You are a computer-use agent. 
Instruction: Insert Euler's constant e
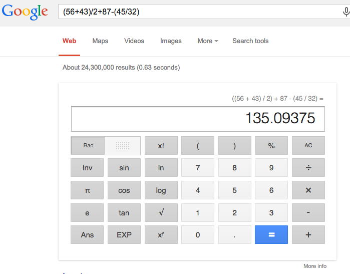pos(87,212)
